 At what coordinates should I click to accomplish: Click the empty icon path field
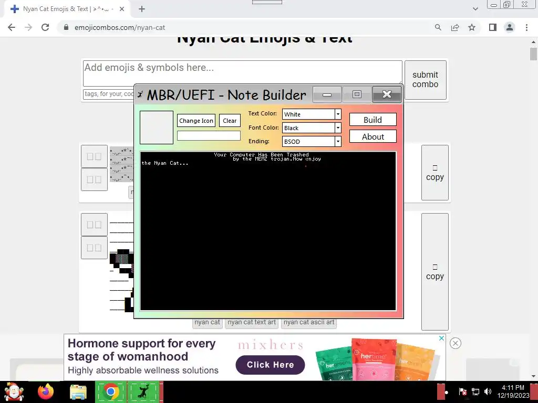[209, 136]
